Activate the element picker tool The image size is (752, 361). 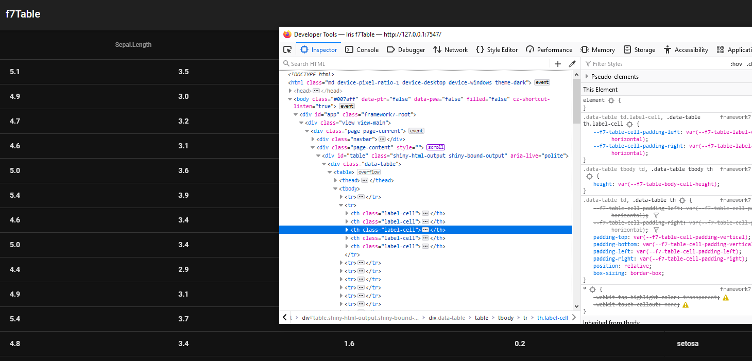pyautogui.click(x=287, y=49)
